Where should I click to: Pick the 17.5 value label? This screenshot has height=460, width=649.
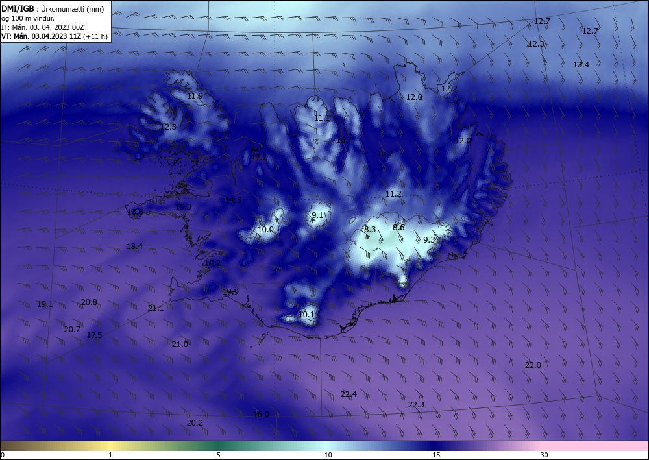pos(94,335)
